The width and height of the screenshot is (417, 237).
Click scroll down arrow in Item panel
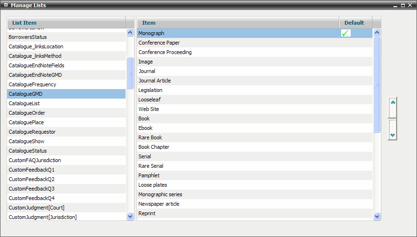[x=377, y=216]
